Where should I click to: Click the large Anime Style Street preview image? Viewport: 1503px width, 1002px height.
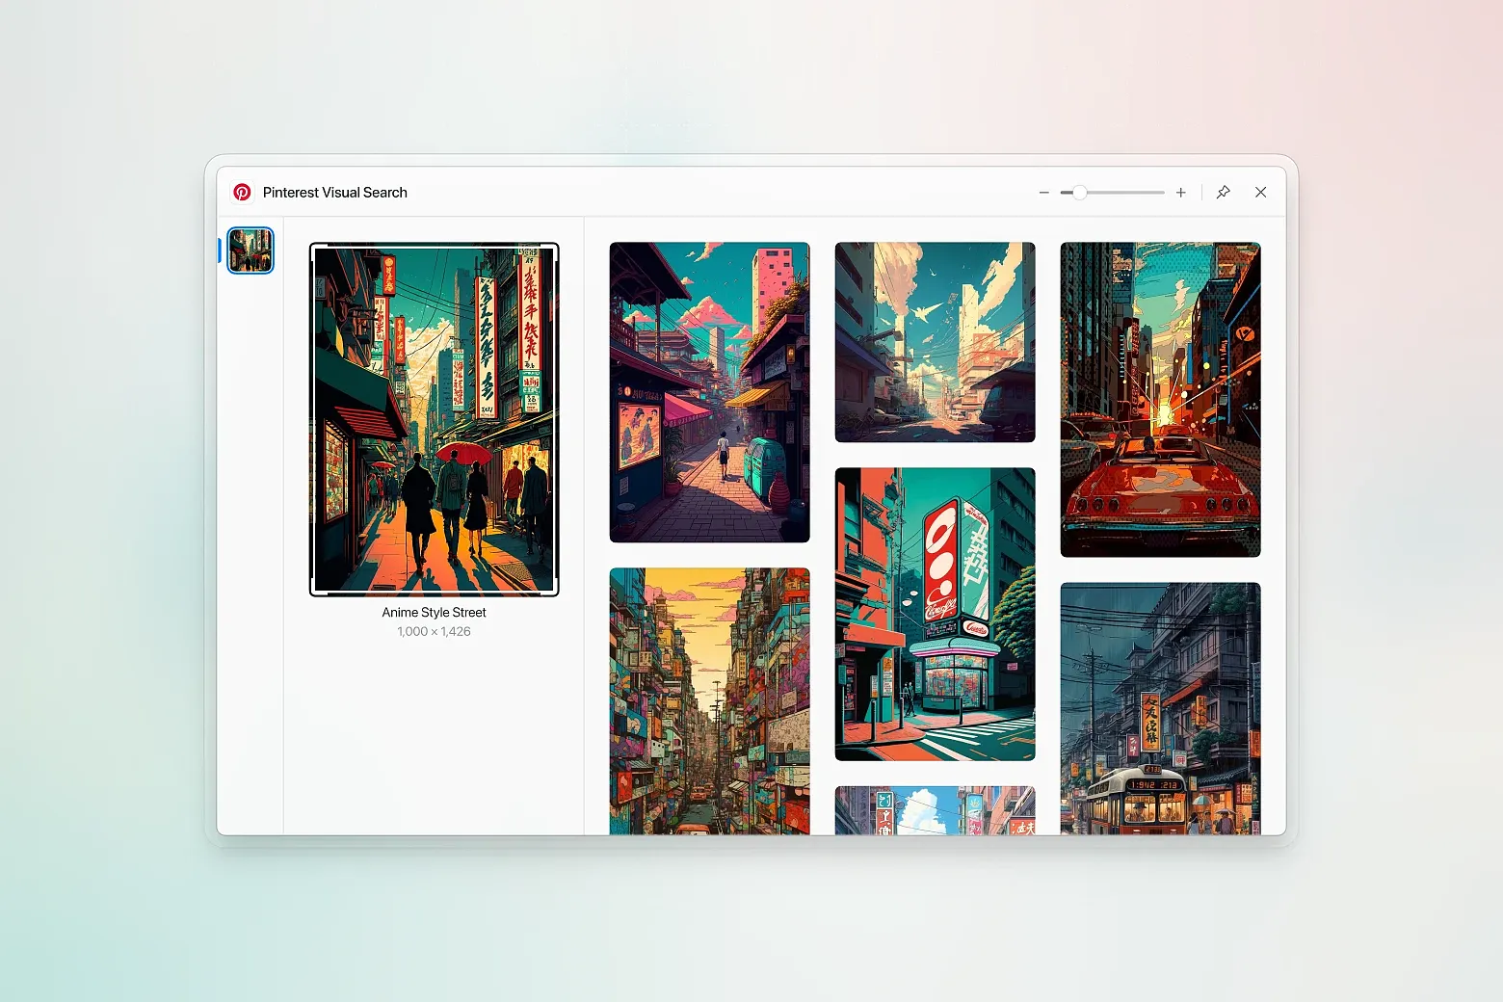434,418
